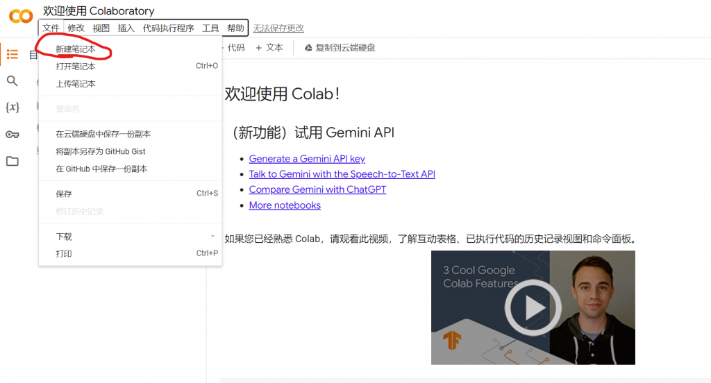The height and width of the screenshot is (383, 711).
Task: Open the 代码执行程序 menu
Action: click(168, 28)
